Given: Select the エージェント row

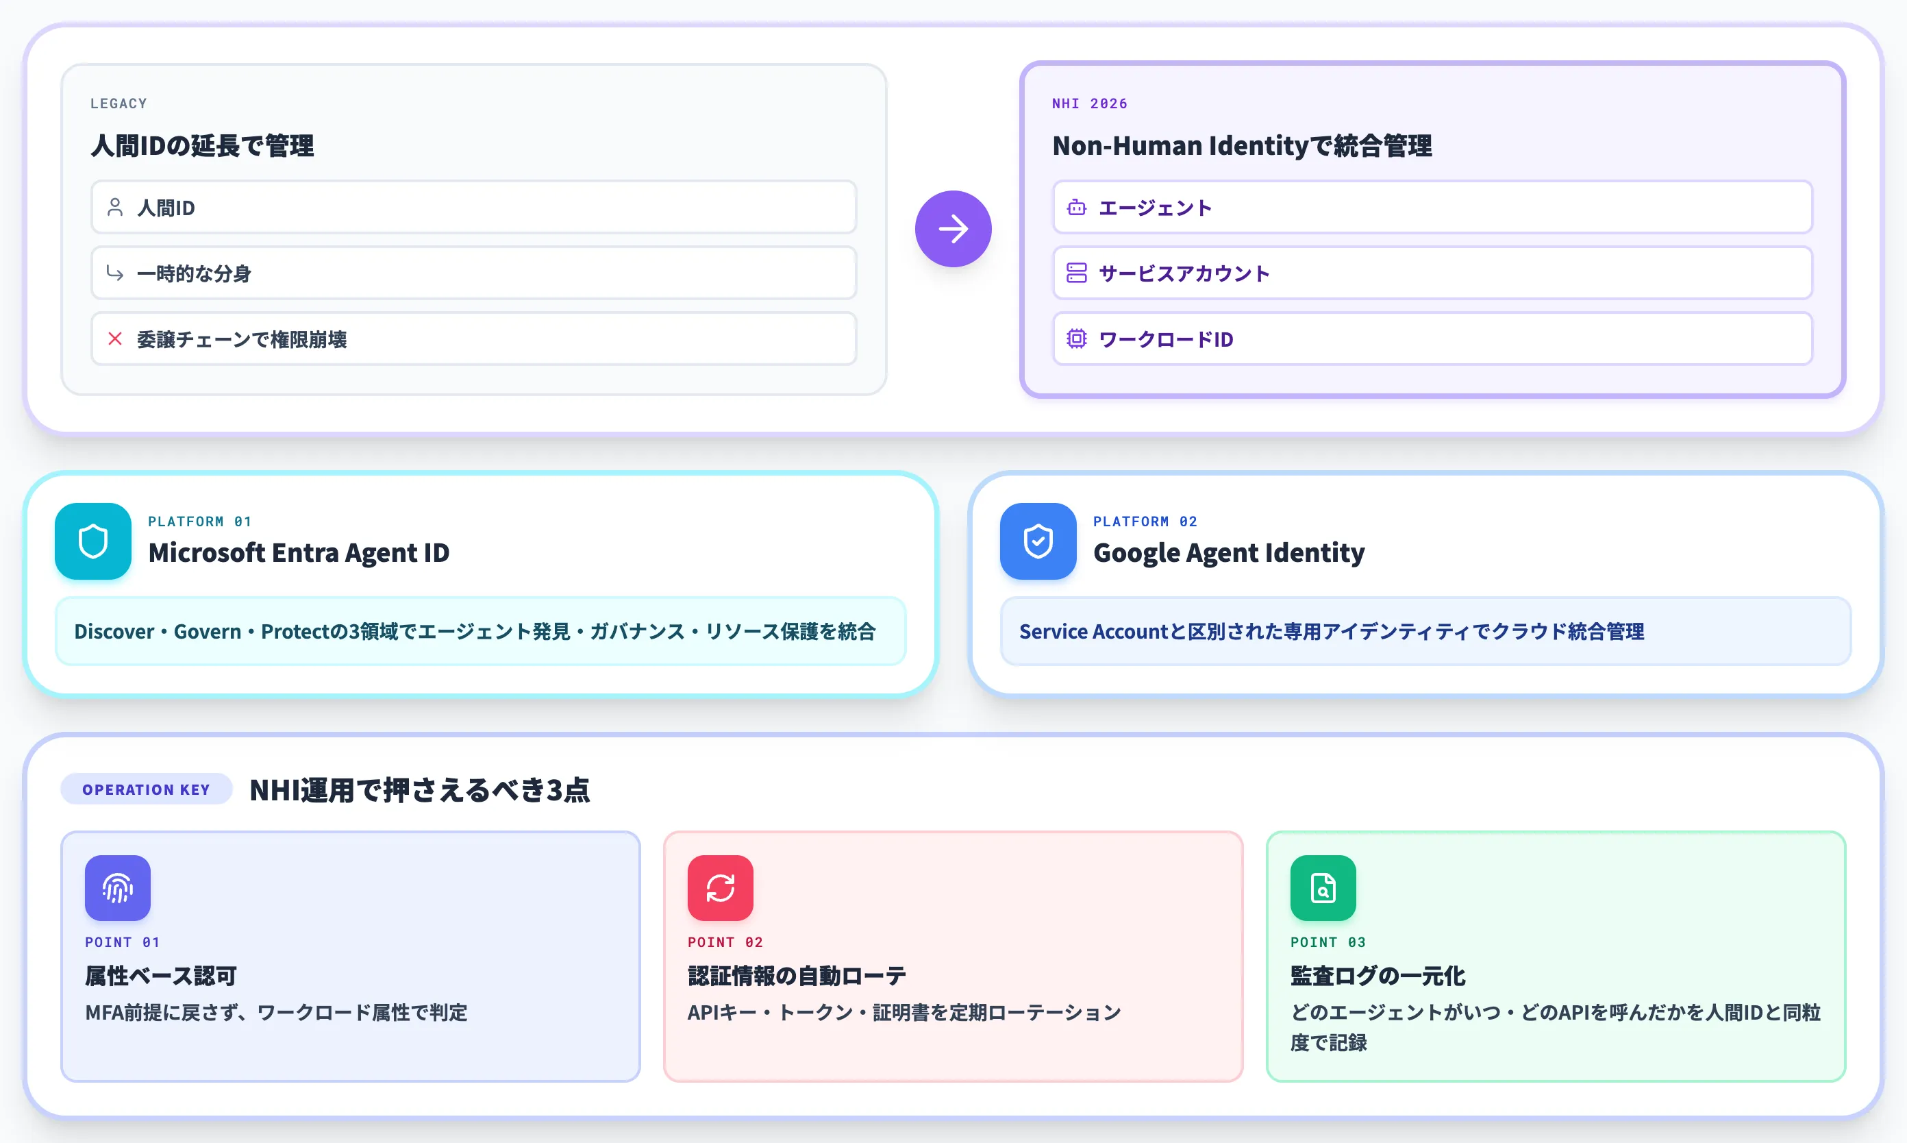Looking at the screenshot, I should click(x=1432, y=207).
